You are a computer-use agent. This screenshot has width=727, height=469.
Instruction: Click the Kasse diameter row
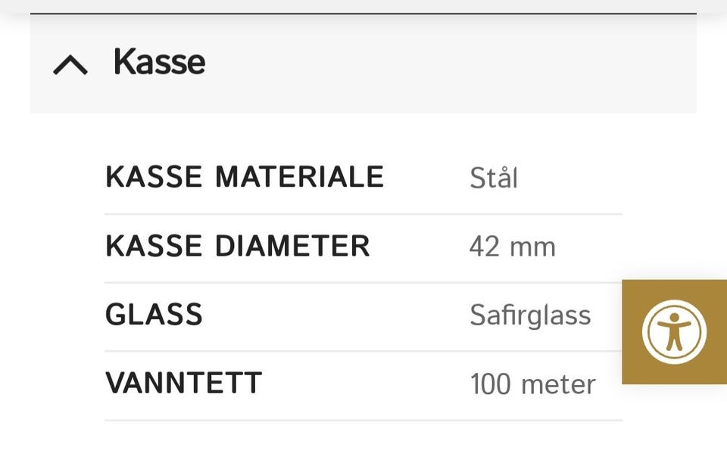(363, 248)
